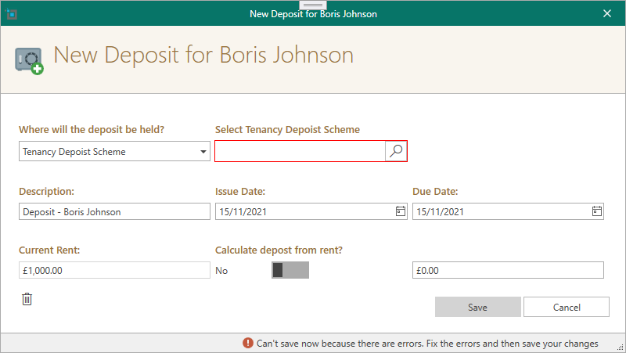This screenshot has width=626, height=353.
Task: Click the Select Tenancy Deposit Scheme field
Action: (300, 151)
